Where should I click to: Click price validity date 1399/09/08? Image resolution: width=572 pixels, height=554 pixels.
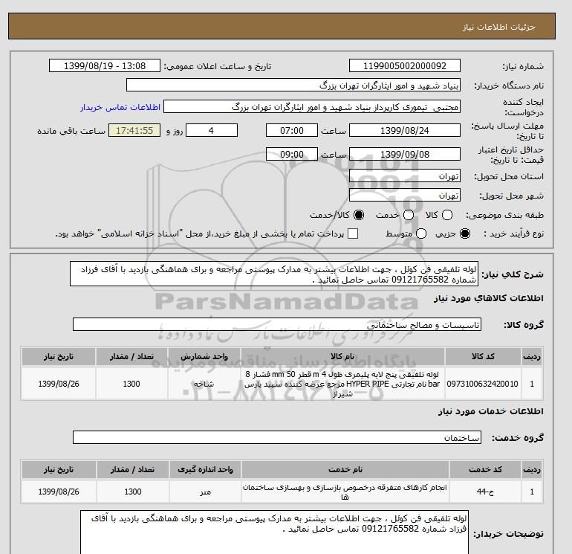tap(405, 154)
